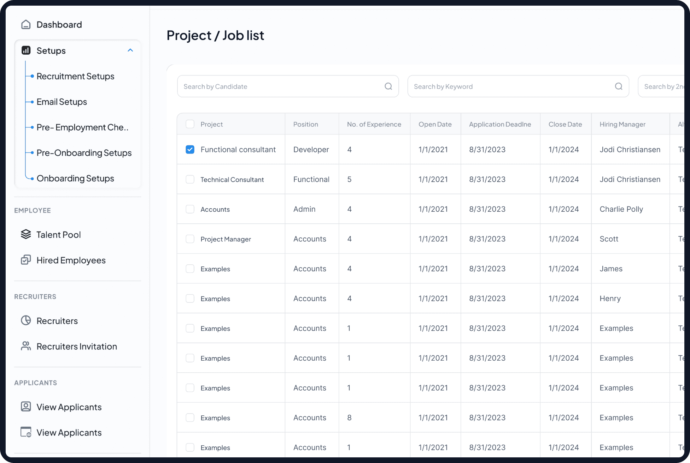The height and width of the screenshot is (463, 690).
Task: Check the Examples row with 8 experience
Action: click(x=190, y=417)
